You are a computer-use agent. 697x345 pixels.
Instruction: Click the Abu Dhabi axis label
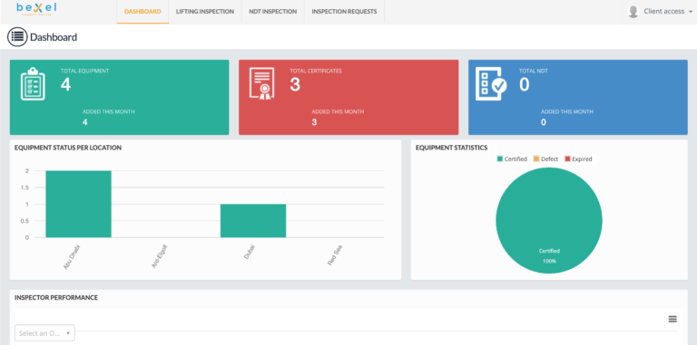click(72, 257)
